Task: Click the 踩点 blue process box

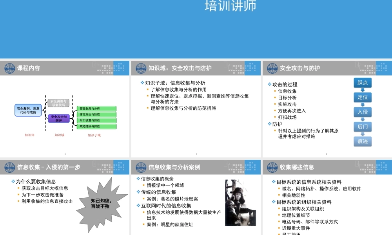Action: 363,83
